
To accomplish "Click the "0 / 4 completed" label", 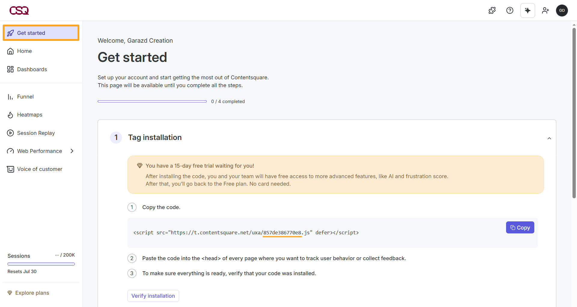I will click(x=228, y=102).
